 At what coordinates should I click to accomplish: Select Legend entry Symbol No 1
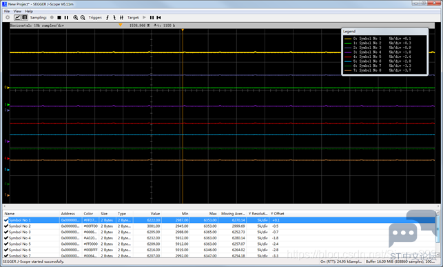click(x=378, y=39)
